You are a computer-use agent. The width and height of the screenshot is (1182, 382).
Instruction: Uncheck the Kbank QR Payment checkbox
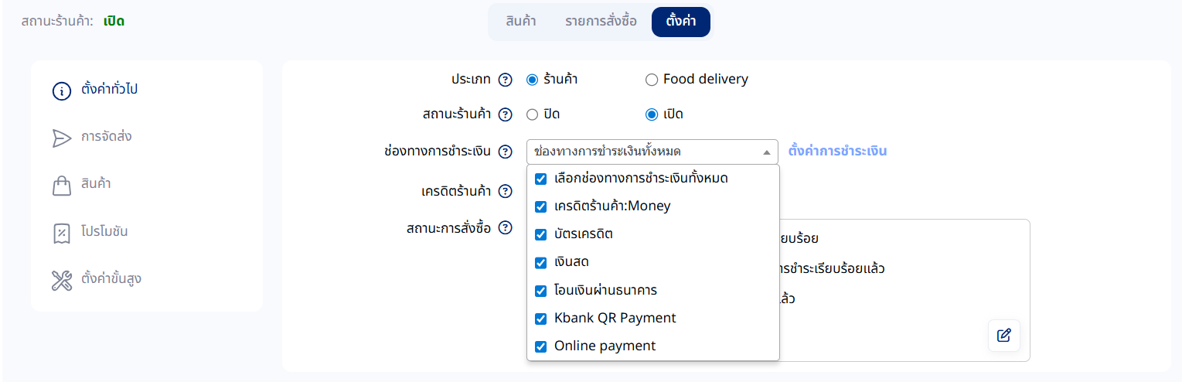pyautogui.click(x=541, y=319)
